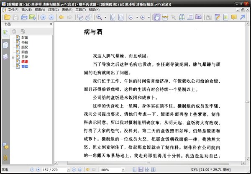The height and width of the screenshot is (174, 251).
Task: Open the 工具(T) menu
Action: (x=81, y=9)
